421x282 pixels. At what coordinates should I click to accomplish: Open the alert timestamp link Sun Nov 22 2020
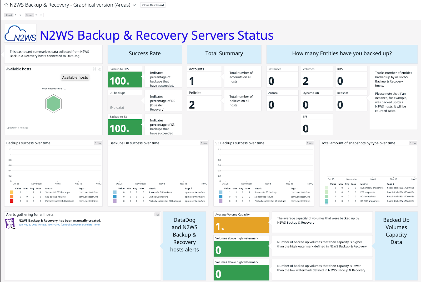point(59,225)
